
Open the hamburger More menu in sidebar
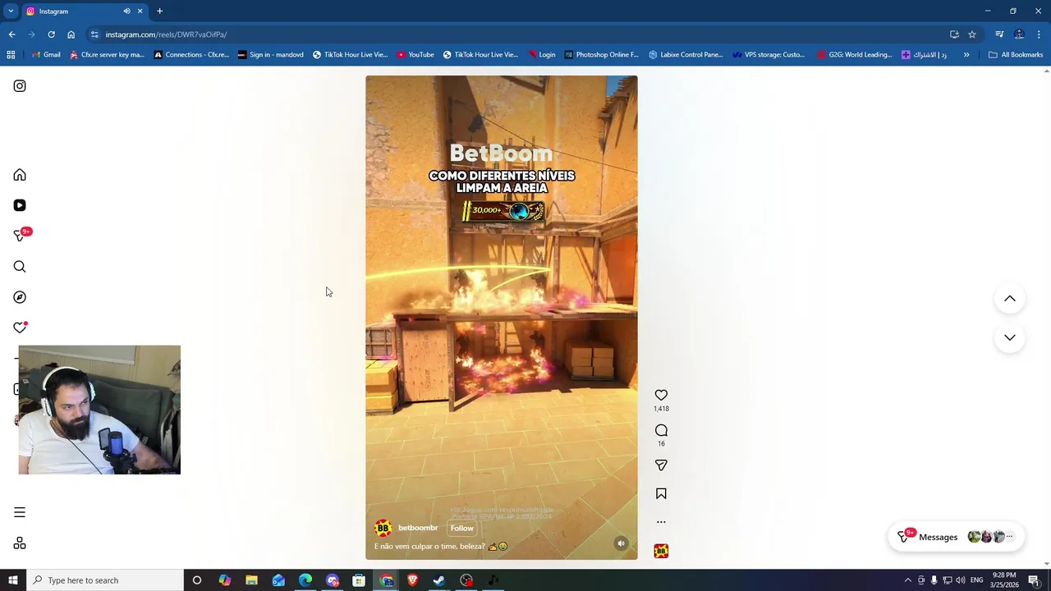pos(20,512)
